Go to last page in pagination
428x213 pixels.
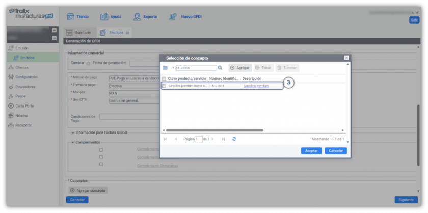click(x=222, y=139)
